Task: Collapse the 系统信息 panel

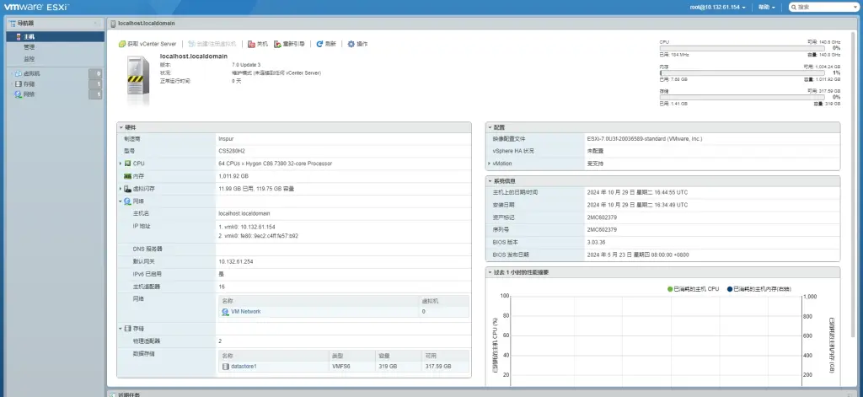Action: tap(490, 180)
